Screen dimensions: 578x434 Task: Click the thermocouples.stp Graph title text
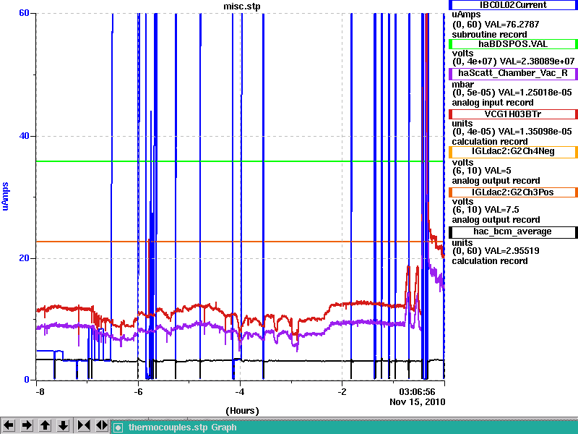point(183,427)
